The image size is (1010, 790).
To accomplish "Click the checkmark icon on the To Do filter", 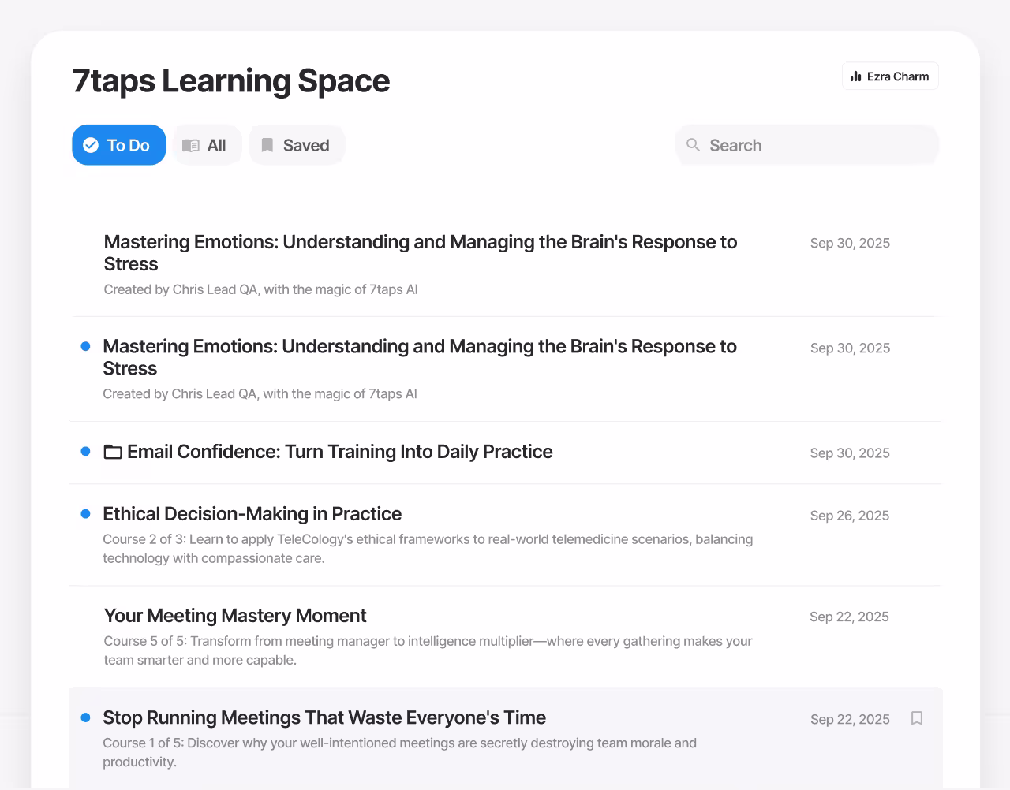I will point(91,145).
